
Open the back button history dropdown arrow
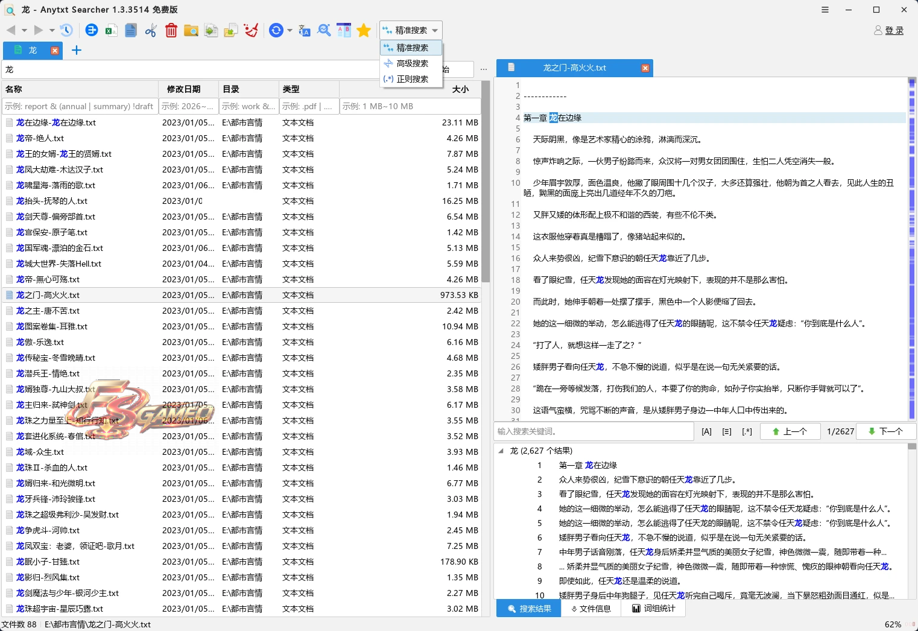(25, 30)
